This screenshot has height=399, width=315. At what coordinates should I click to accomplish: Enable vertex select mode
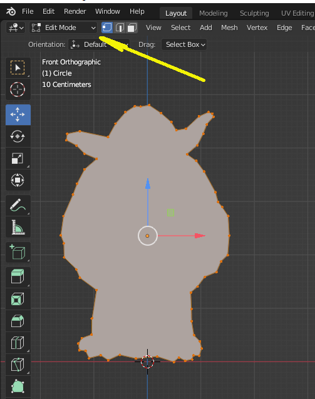107,28
